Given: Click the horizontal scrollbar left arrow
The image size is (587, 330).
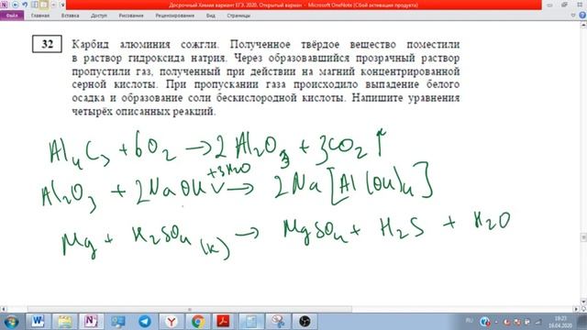Looking at the screenshot, I should [4, 309].
